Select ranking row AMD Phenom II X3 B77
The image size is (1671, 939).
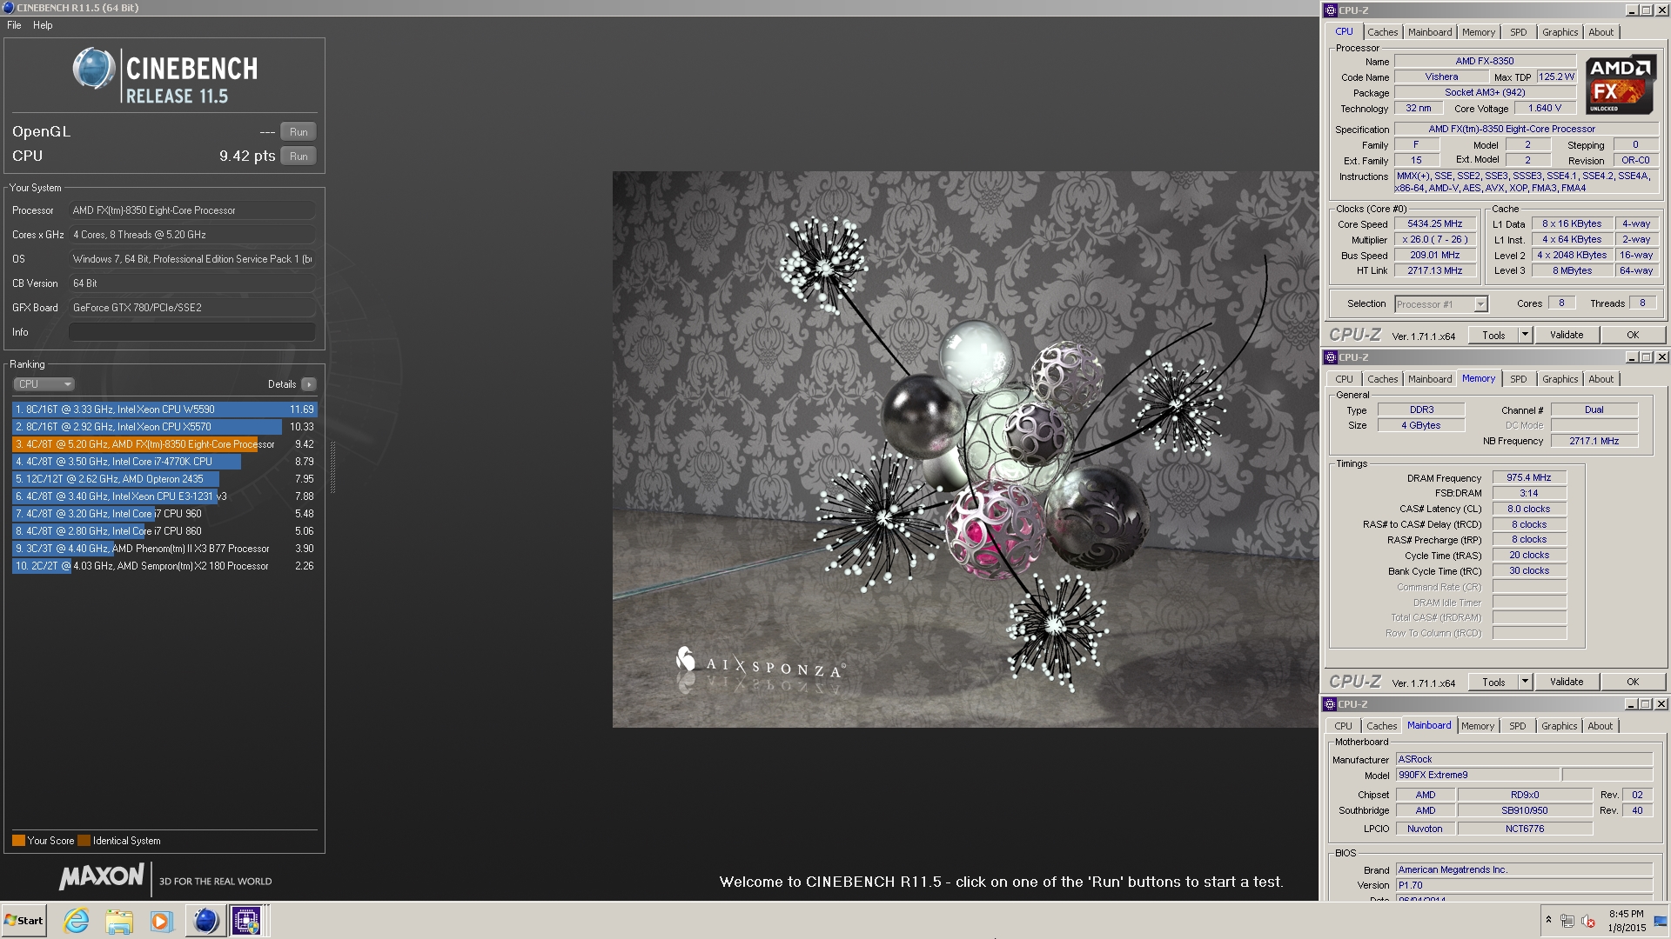coord(164,549)
